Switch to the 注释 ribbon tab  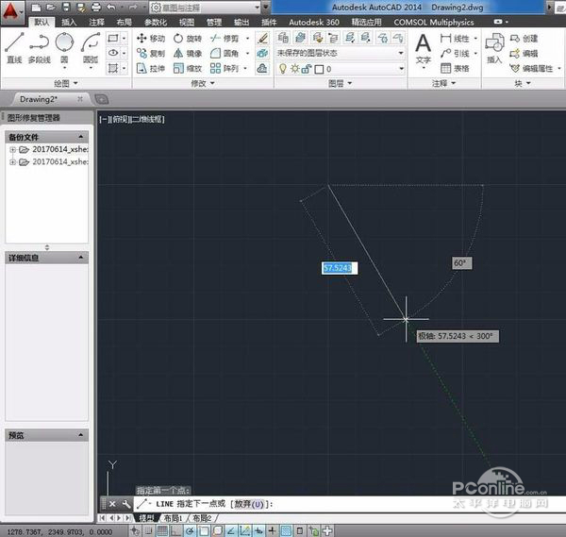coord(97,21)
